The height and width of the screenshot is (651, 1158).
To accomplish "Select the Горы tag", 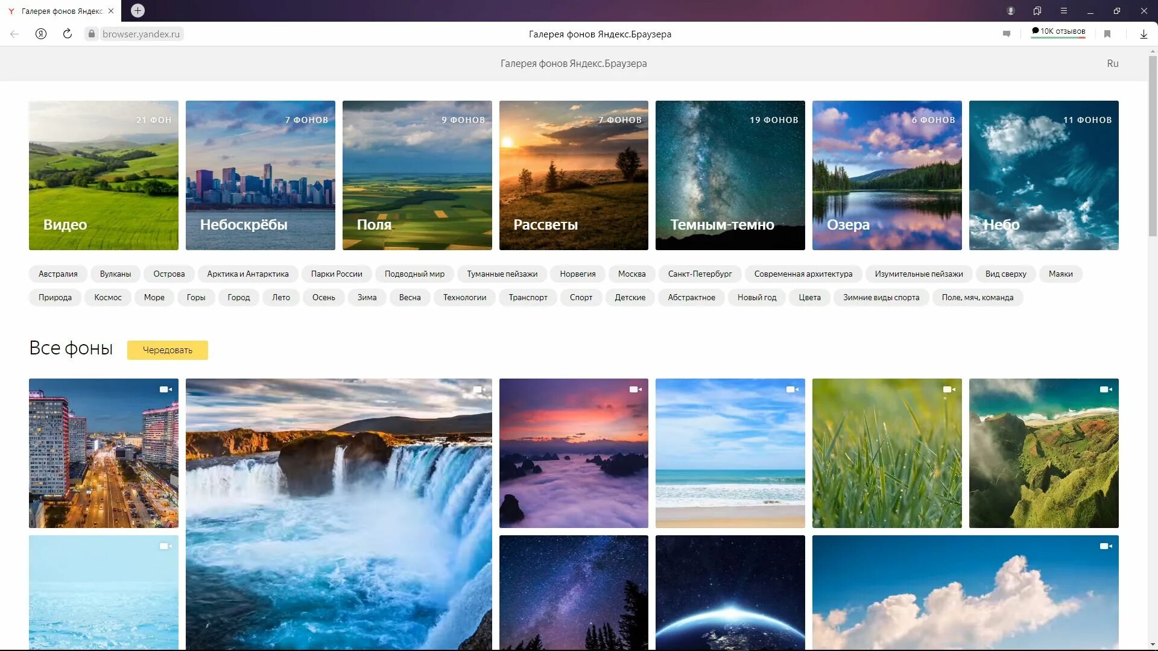I will tap(196, 297).
